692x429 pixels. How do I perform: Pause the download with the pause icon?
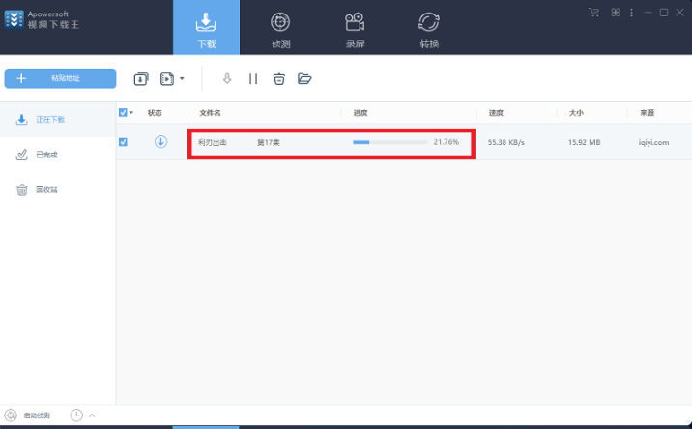[x=253, y=79]
